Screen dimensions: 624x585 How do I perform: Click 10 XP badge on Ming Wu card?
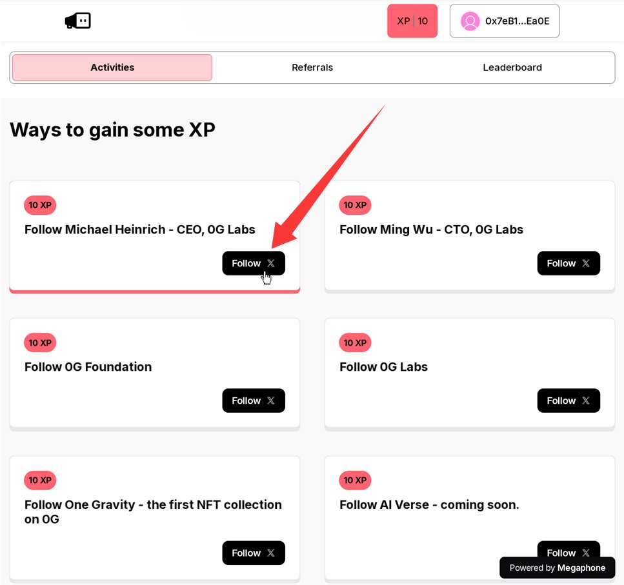355,205
